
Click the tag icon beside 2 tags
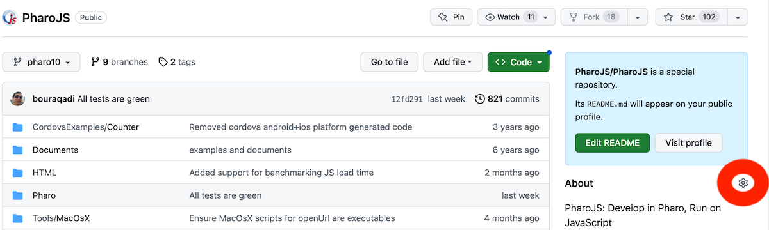[163, 62]
